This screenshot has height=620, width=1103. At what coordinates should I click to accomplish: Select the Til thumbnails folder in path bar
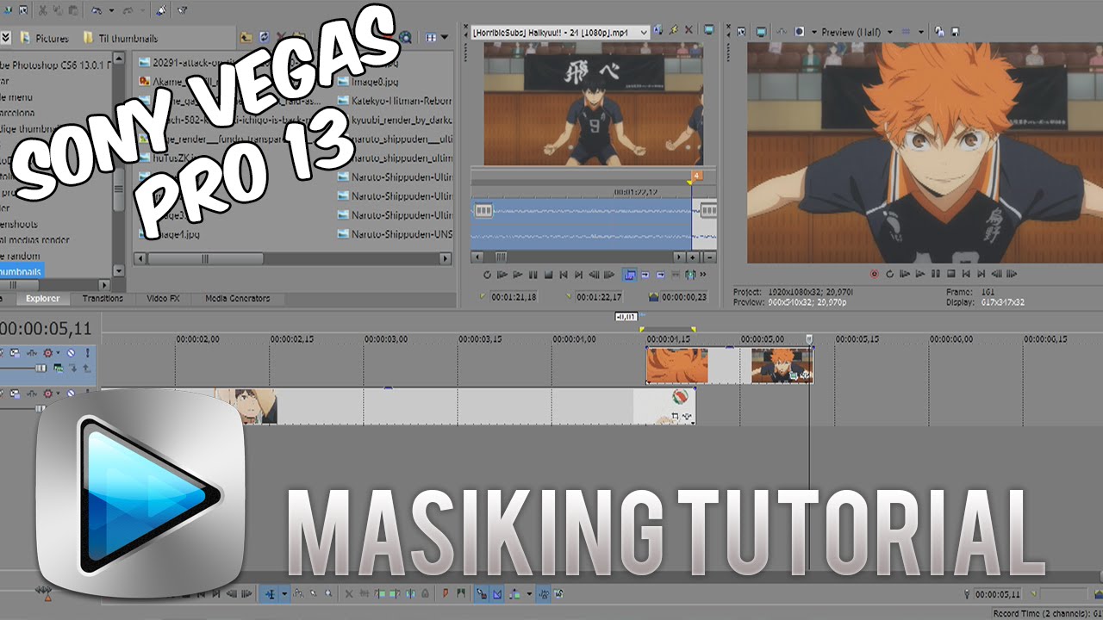click(121, 38)
